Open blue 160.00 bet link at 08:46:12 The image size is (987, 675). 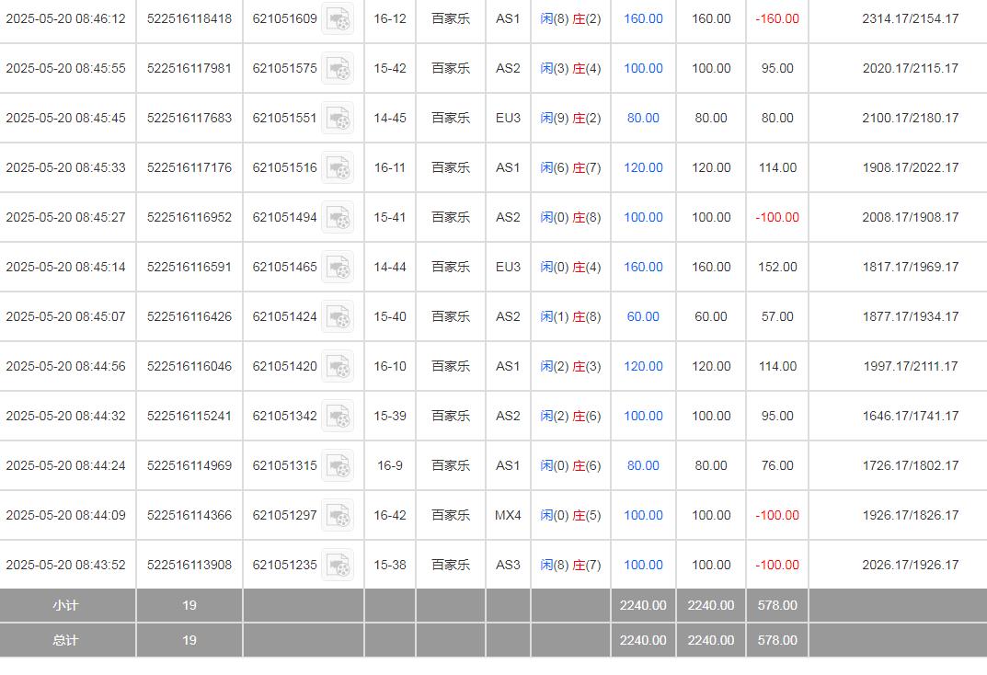643,18
